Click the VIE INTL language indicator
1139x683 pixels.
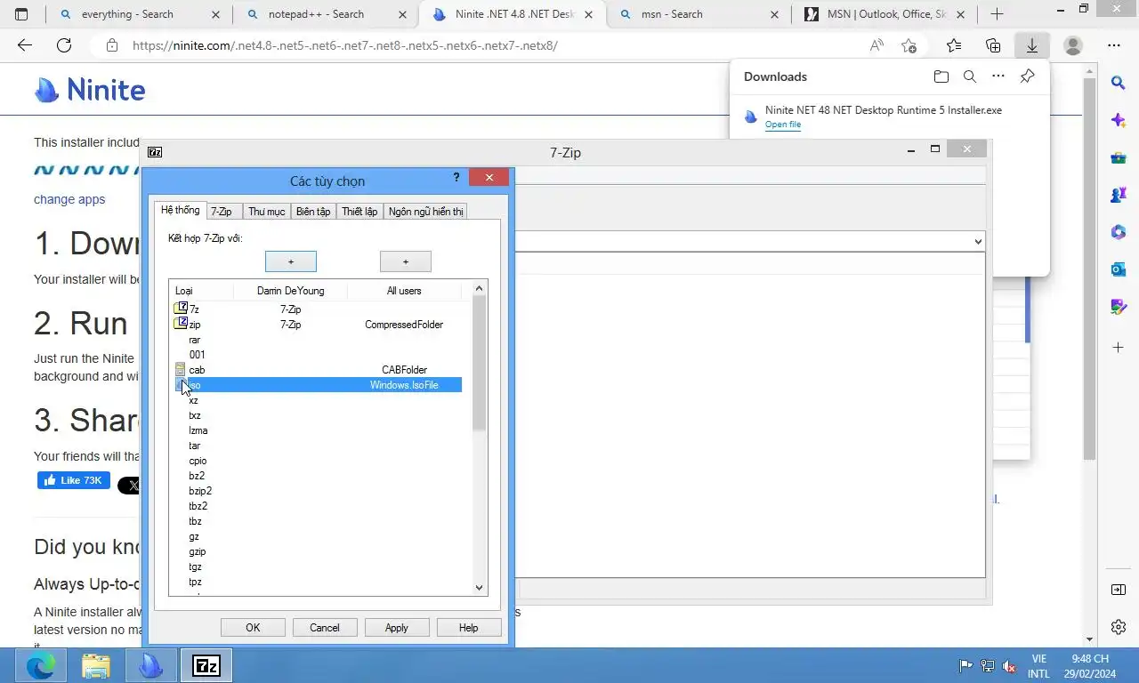coord(1038,666)
